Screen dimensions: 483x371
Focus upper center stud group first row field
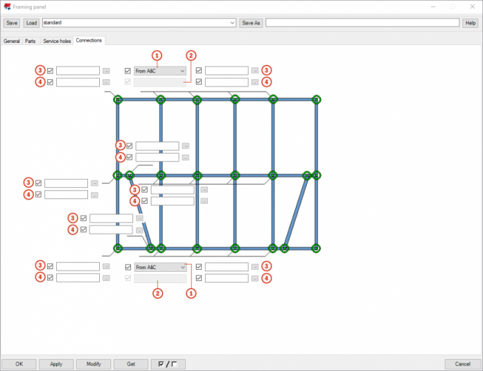157,146
